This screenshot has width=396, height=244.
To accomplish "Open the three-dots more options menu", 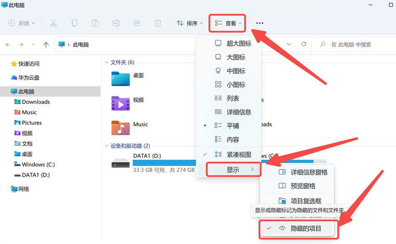I will tap(260, 23).
